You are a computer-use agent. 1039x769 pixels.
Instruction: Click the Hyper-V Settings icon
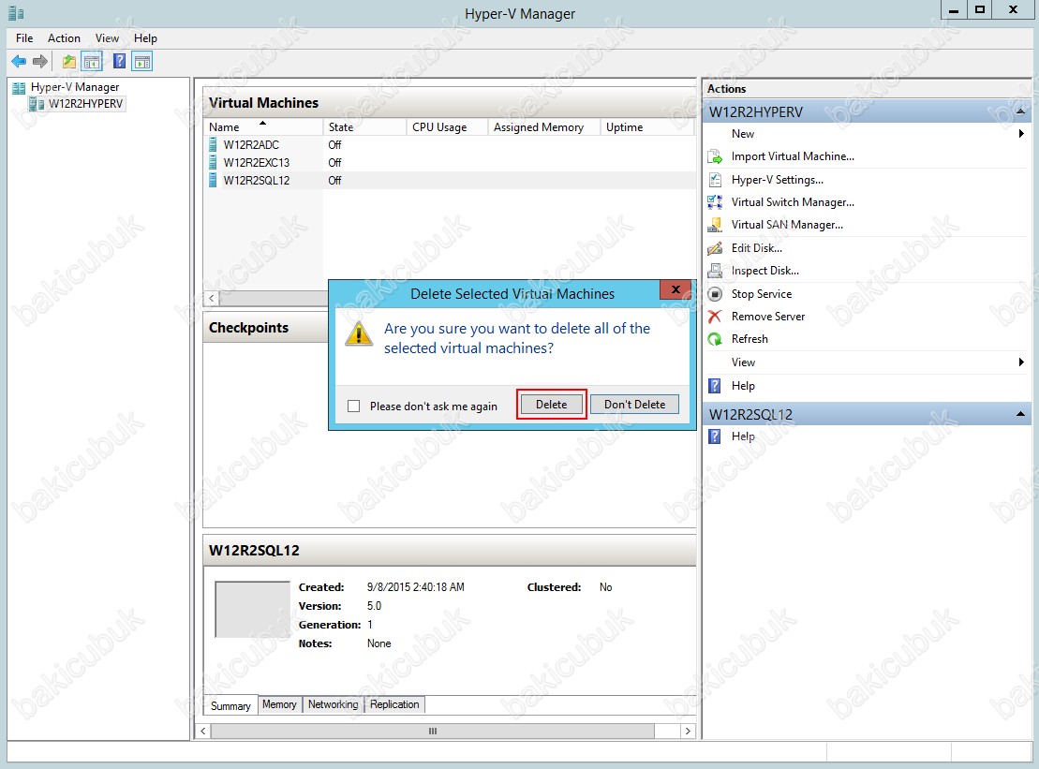715,180
